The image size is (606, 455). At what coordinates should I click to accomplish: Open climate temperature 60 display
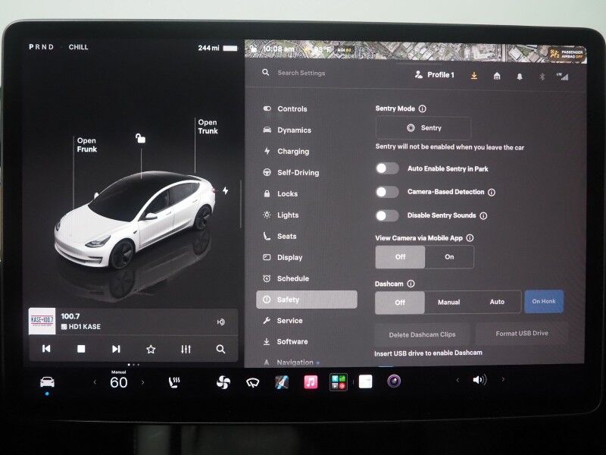tap(119, 382)
